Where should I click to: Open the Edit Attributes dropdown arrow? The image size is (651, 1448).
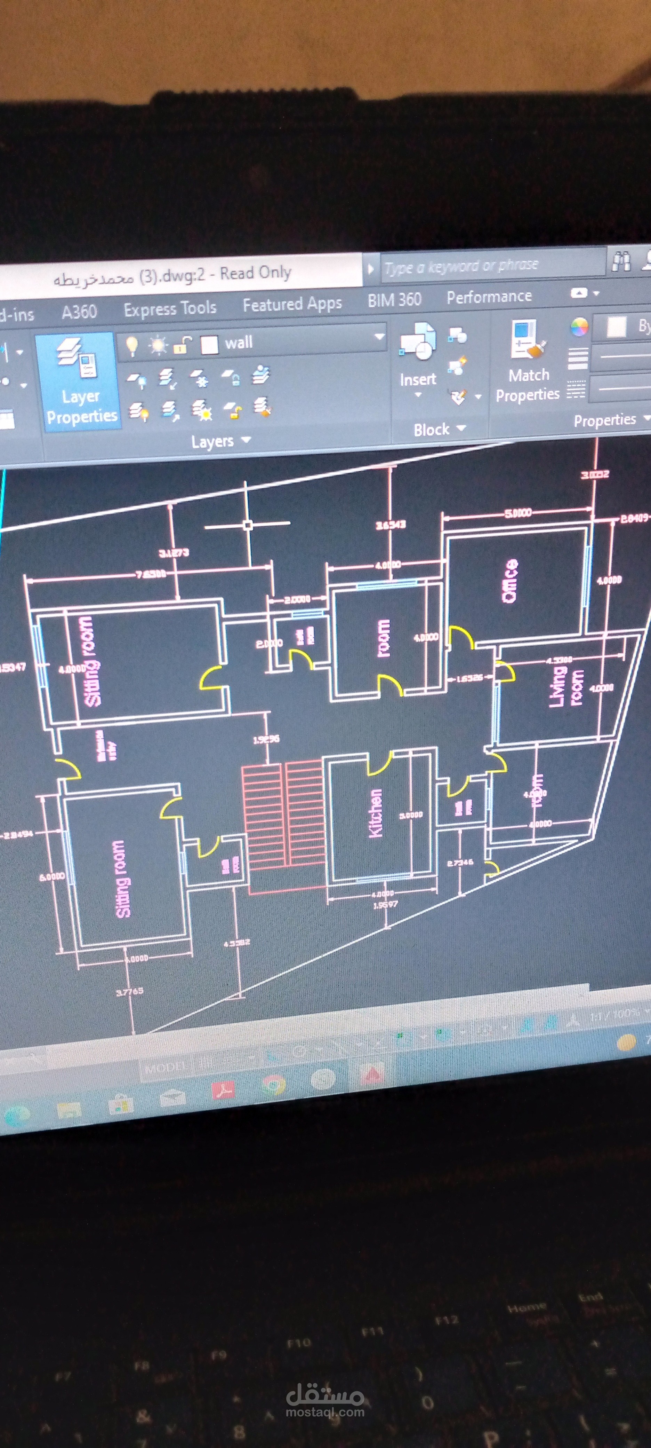coord(478,396)
